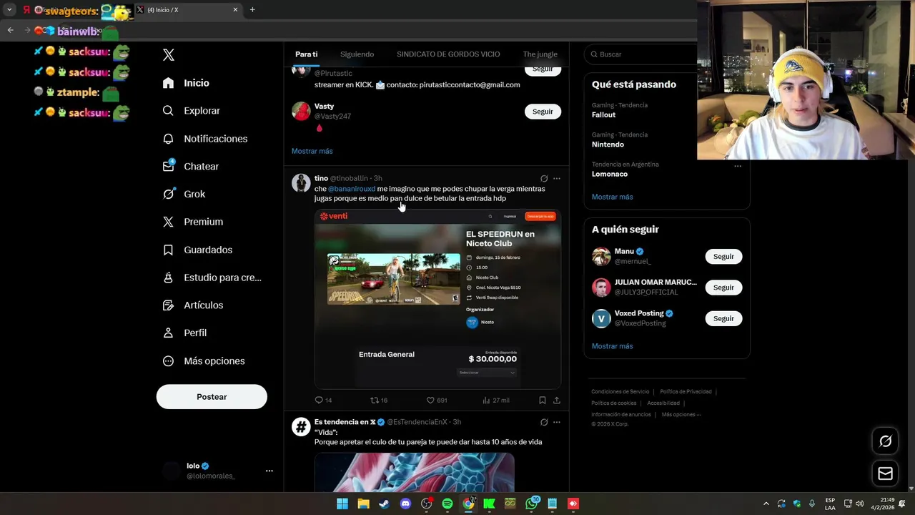The image size is (915, 515).
Task: Follow JULIAN OMAR MARUC account
Action: (x=723, y=288)
